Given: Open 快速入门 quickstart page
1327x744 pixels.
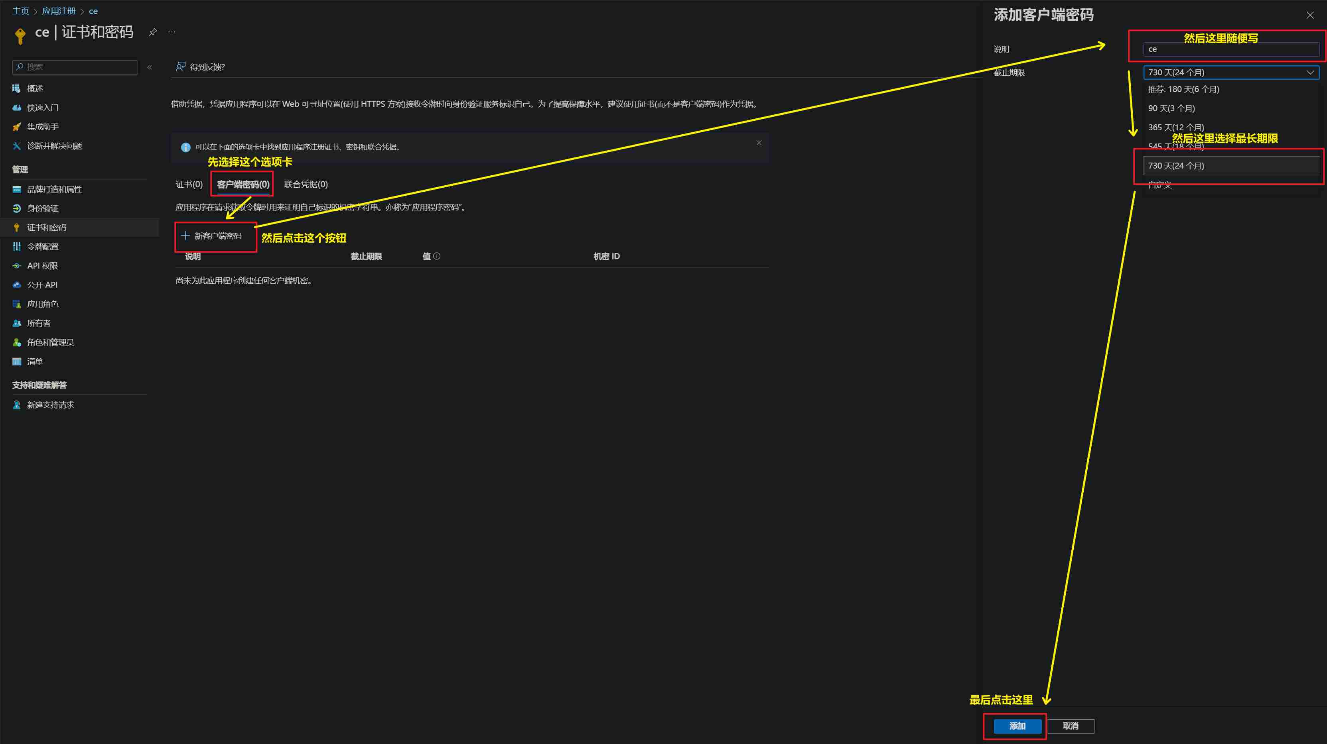Looking at the screenshot, I should 43,108.
